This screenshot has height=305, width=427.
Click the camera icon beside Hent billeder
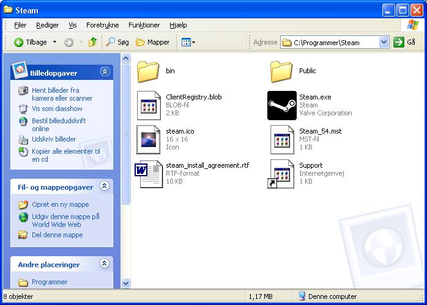(x=23, y=90)
